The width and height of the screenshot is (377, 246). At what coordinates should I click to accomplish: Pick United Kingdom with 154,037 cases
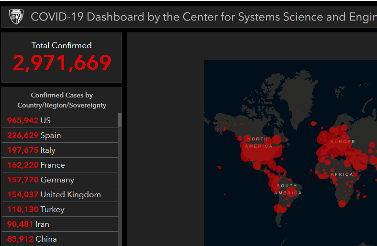60,194
